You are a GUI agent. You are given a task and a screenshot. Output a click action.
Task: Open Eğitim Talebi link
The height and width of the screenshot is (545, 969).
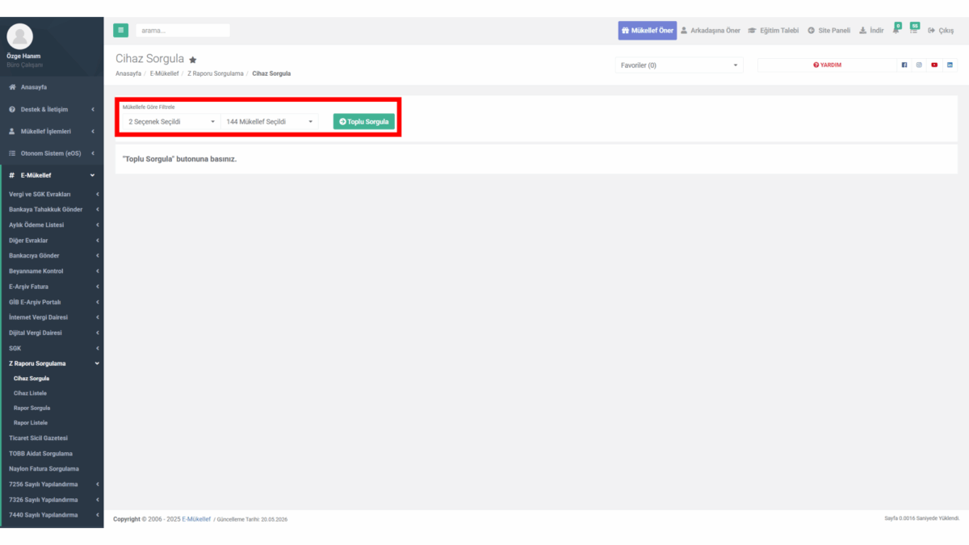774,30
